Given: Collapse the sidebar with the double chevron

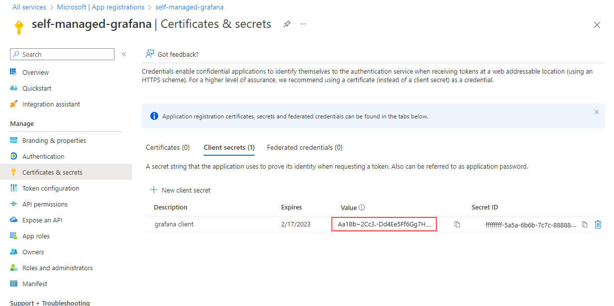Looking at the screenshot, I should coord(124,54).
